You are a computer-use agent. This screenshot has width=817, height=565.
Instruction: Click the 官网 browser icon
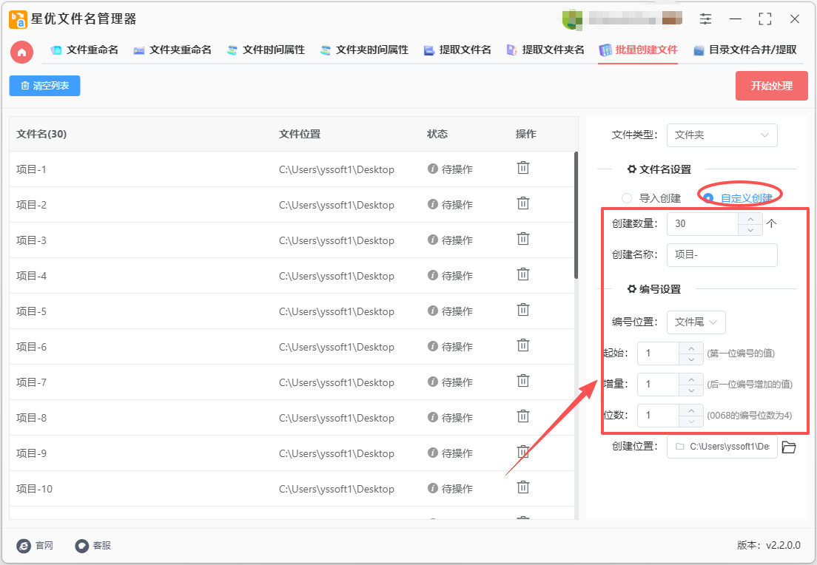24,546
